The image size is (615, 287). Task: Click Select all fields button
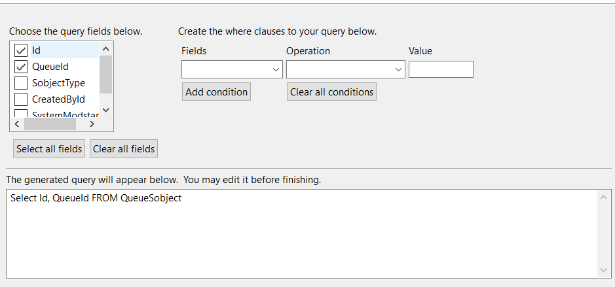coord(49,149)
